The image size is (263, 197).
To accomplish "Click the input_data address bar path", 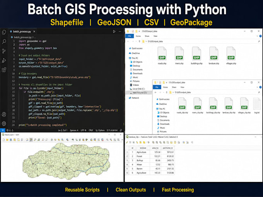I will [x=155, y=41].
